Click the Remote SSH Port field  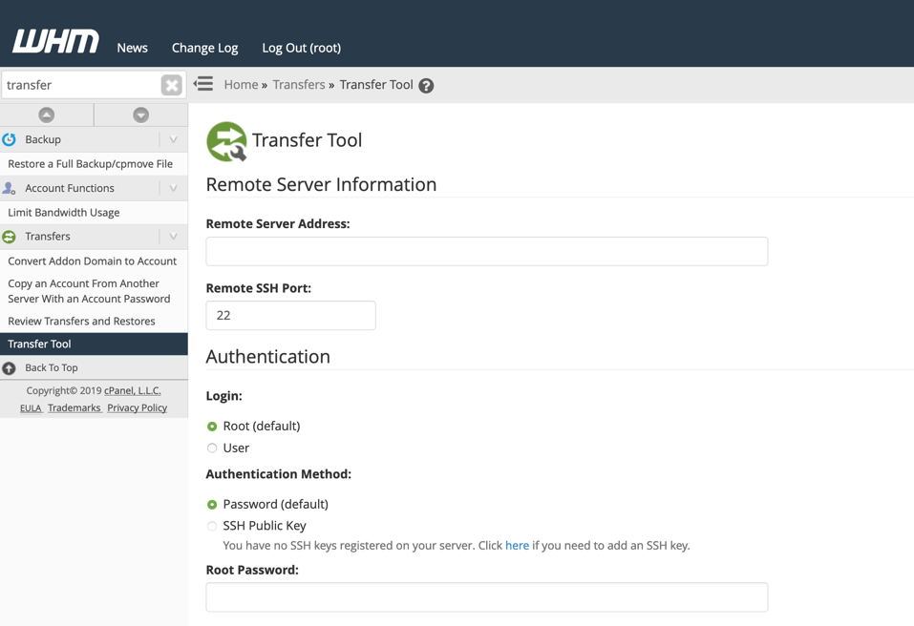[290, 316]
